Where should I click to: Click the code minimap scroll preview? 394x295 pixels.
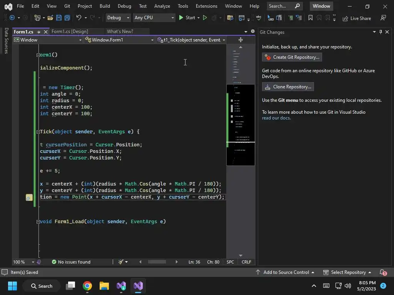(x=240, y=125)
